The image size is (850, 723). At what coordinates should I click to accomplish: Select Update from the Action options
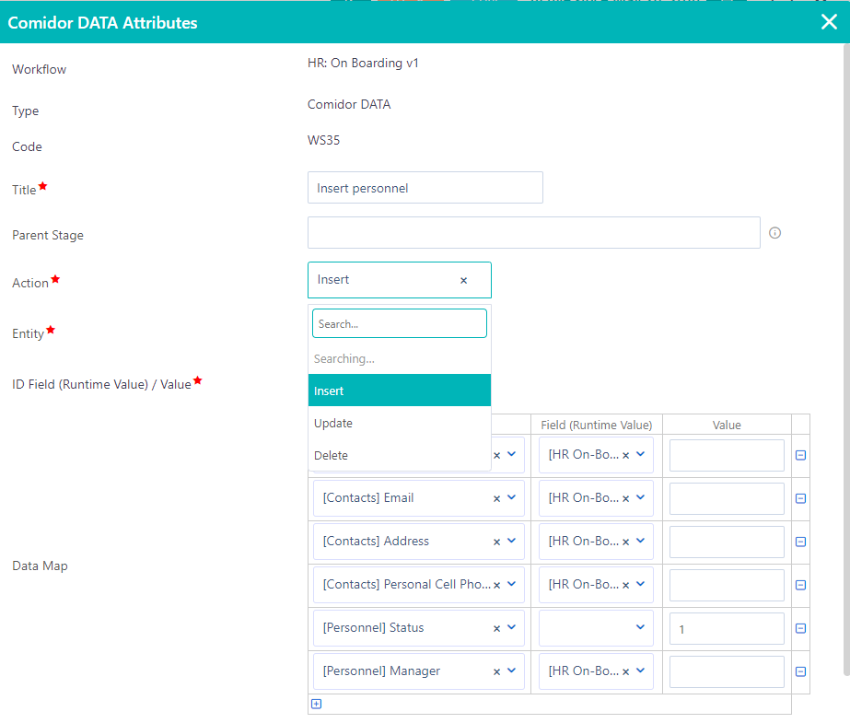pyautogui.click(x=399, y=423)
